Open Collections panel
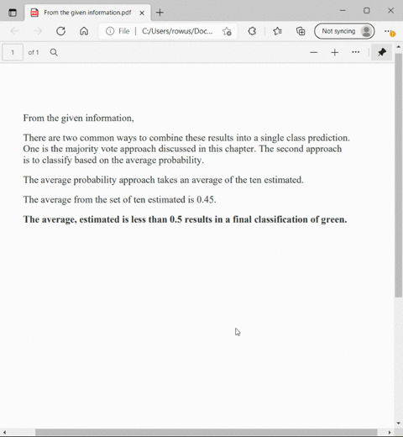Viewport: 403px width, 437px height. 301,31
